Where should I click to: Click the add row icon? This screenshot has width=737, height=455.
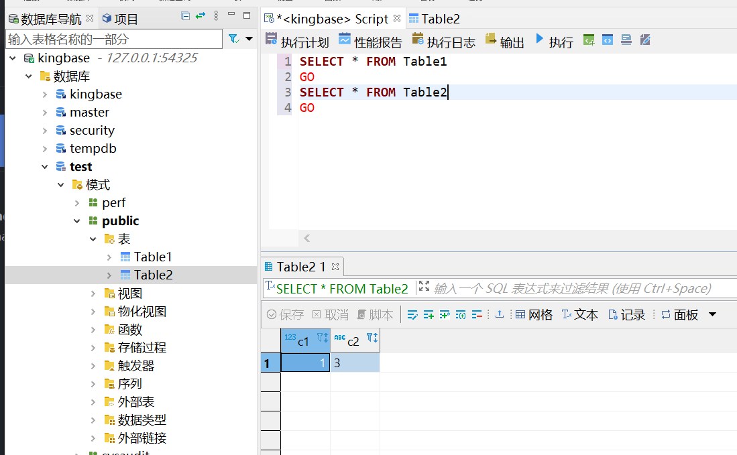(x=429, y=314)
